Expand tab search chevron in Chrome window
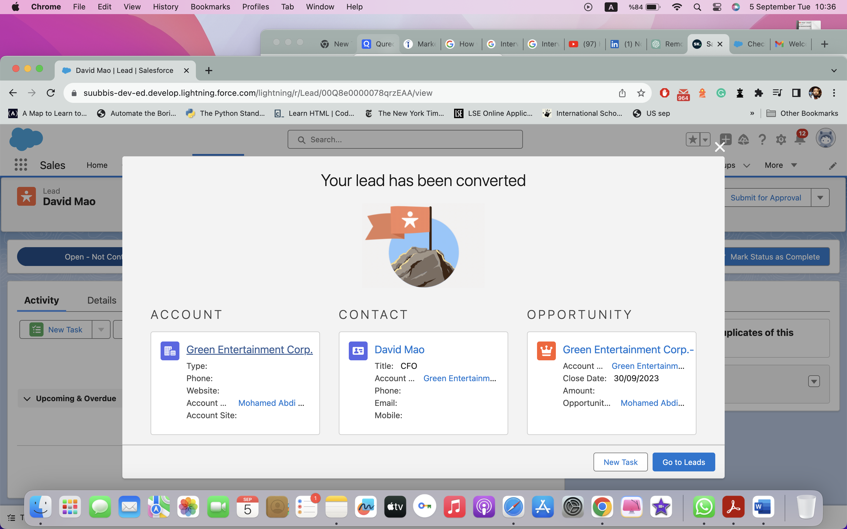Screen dimensions: 847x529 [834, 71]
